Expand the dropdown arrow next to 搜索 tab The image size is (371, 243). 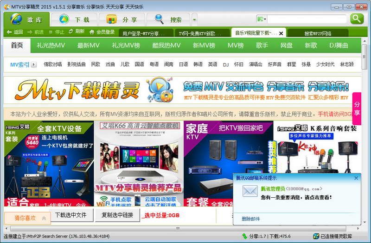[x=194, y=20]
